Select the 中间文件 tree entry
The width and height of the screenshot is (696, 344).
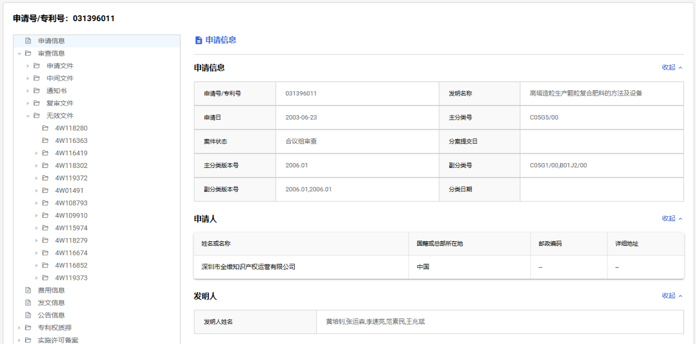(60, 78)
